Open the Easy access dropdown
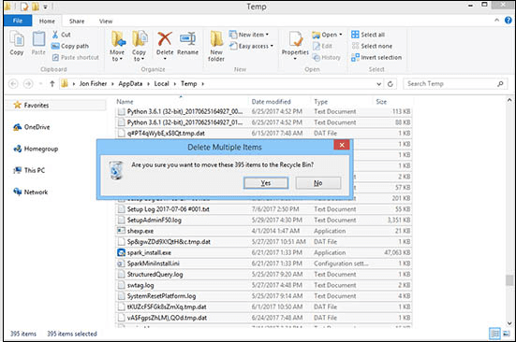 pos(252,46)
